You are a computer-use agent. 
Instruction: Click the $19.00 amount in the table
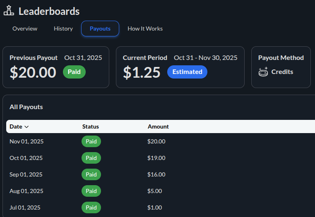tap(156, 158)
